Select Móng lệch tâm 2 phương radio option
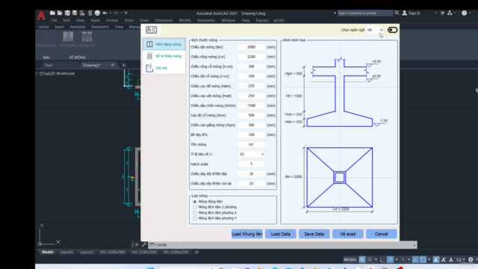This screenshot has height=269, width=478. point(195,208)
